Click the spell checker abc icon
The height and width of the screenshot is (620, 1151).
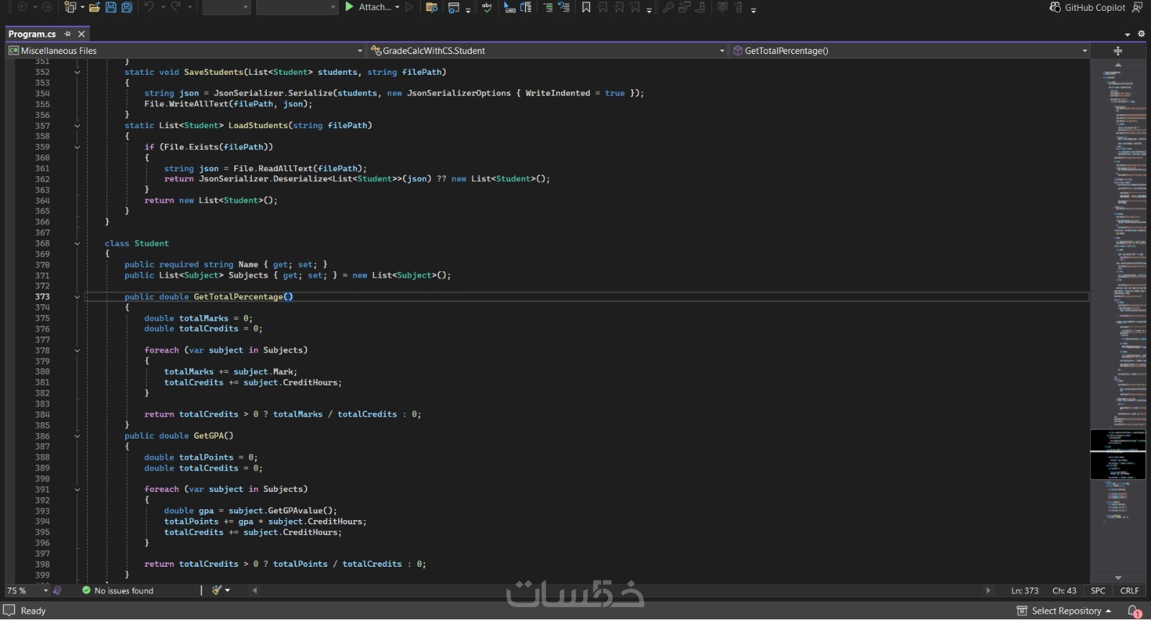click(x=487, y=7)
